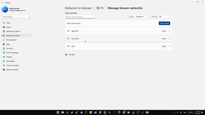Focus the Search known networks field
Screen dimensions: 205x115
(x=80, y=17)
